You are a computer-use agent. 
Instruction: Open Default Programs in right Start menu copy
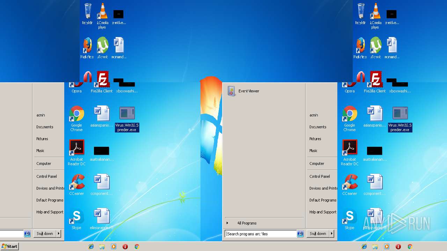(322, 200)
